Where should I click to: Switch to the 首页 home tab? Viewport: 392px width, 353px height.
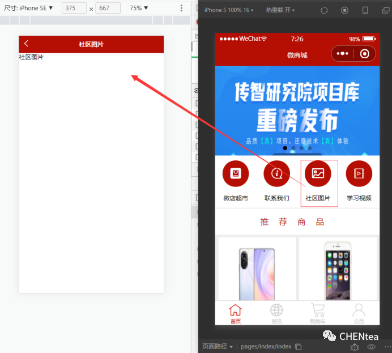236,314
